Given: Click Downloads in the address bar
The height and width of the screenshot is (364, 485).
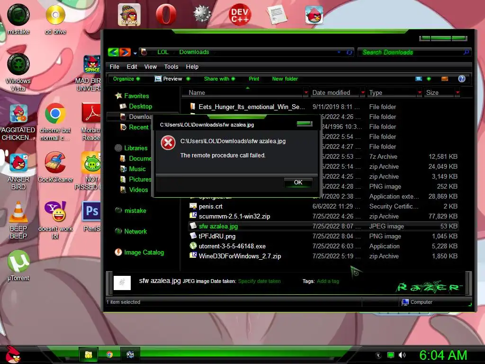Looking at the screenshot, I should [x=194, y=52].
